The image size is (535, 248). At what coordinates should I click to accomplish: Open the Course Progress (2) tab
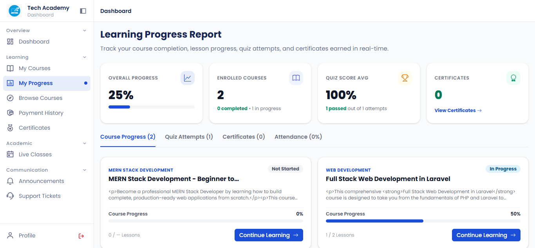pos(128,137)
